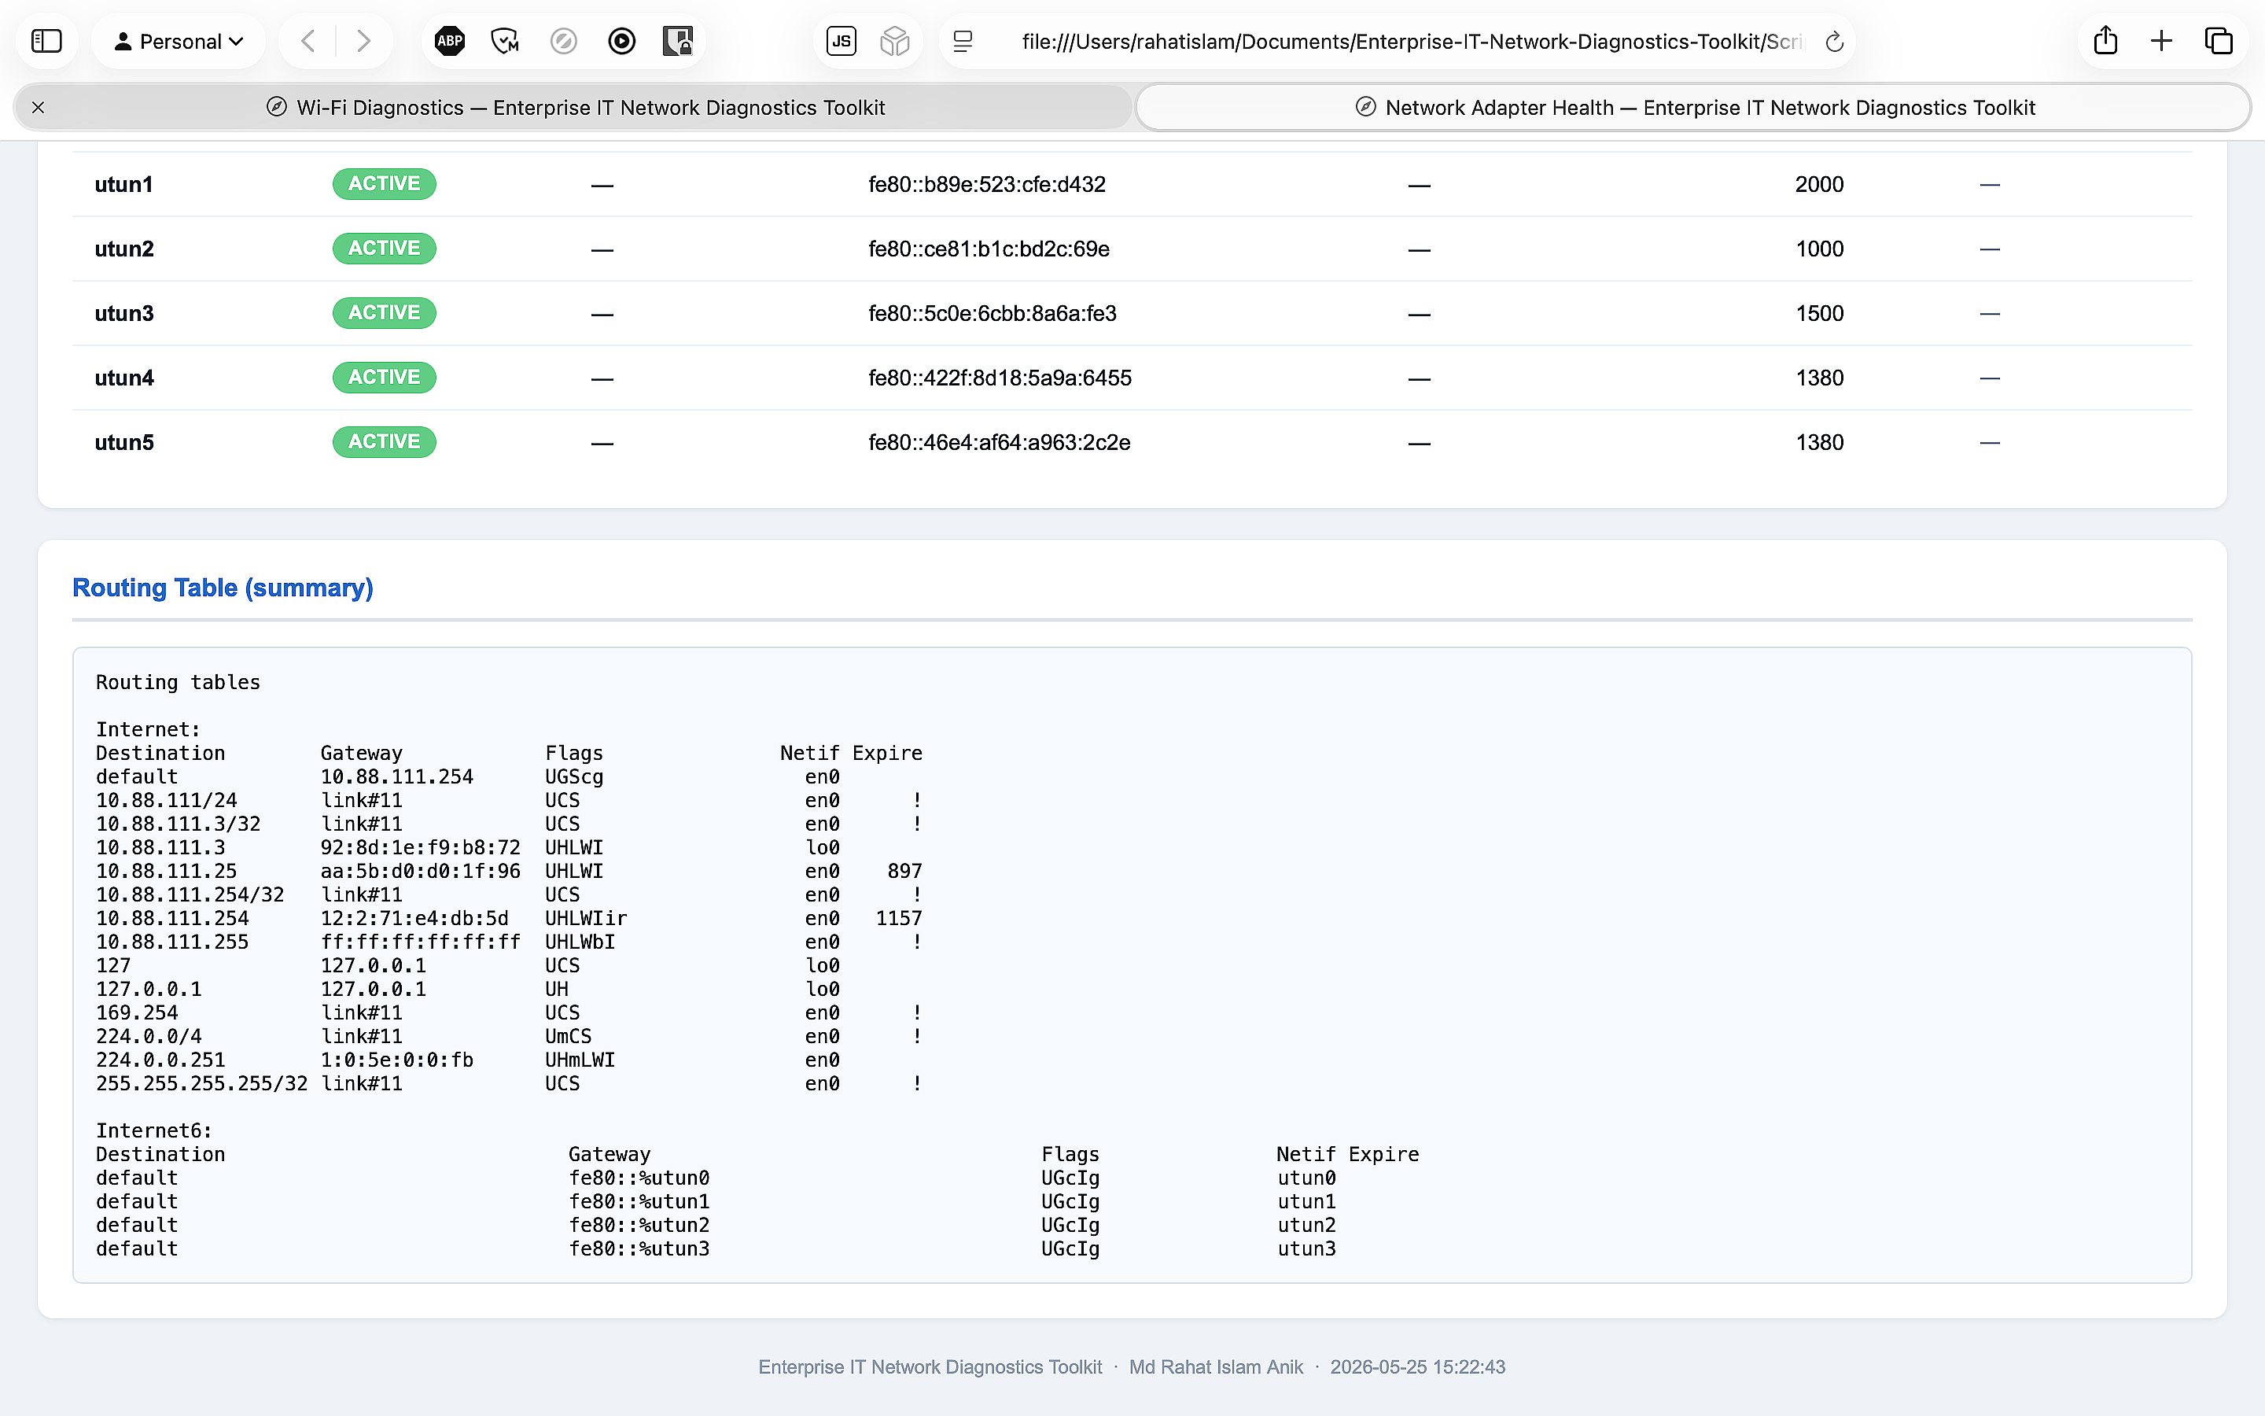Screen dimensions: 2265x1416
Task: Click the utun1 interface name
Action: point(123,185)
